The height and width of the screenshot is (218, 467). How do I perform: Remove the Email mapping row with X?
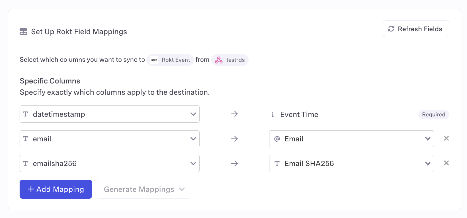click(x=446, y=138)
